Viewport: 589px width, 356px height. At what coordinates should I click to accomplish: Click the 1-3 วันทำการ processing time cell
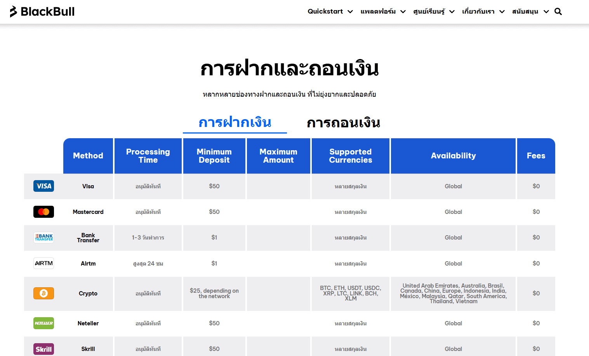(148, 238)
